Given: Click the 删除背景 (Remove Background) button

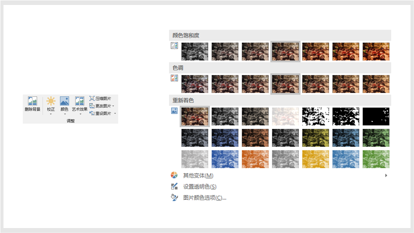Looking at the screenshot, I should tap(32, 104).
